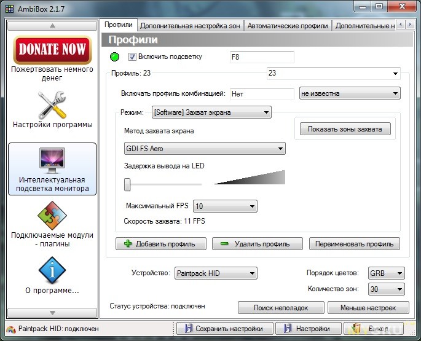The width and height of the screenshot is (421, 341).
Task: Click the sidebar scroll down arrow
Action: click(52, 313)
